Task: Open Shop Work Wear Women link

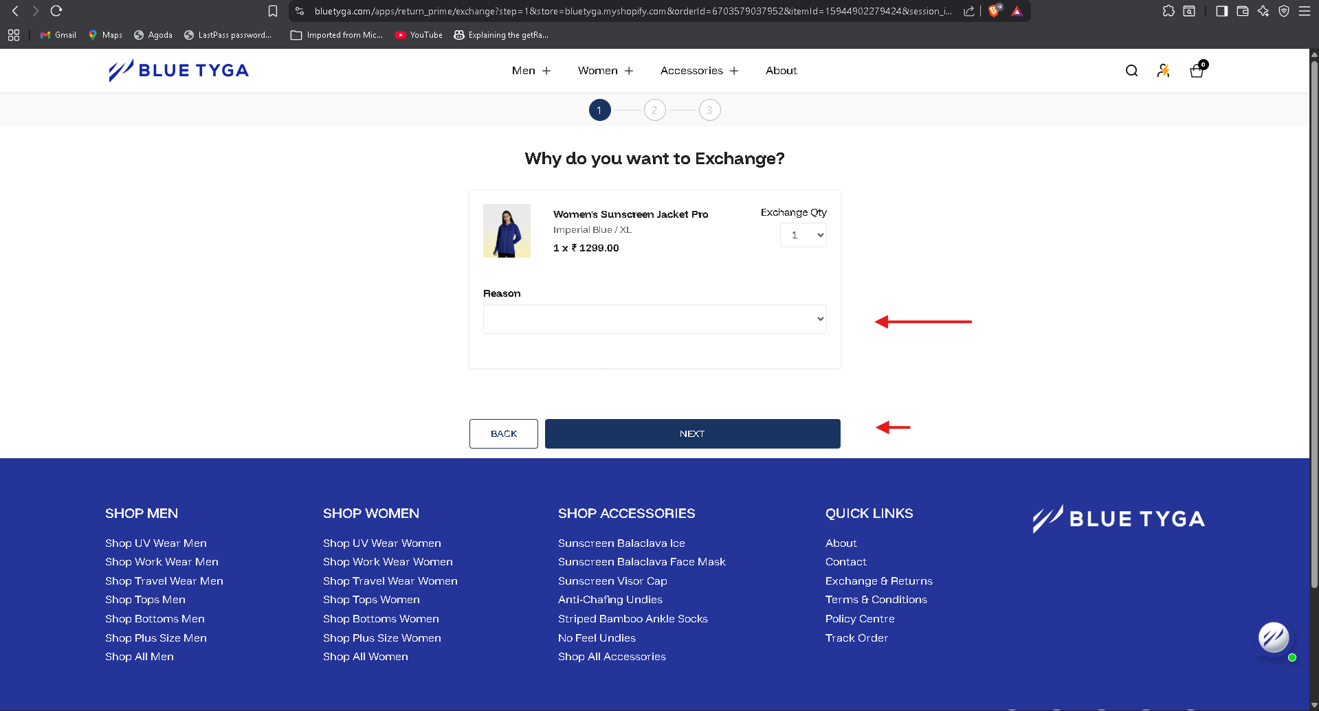Action: 388,562
